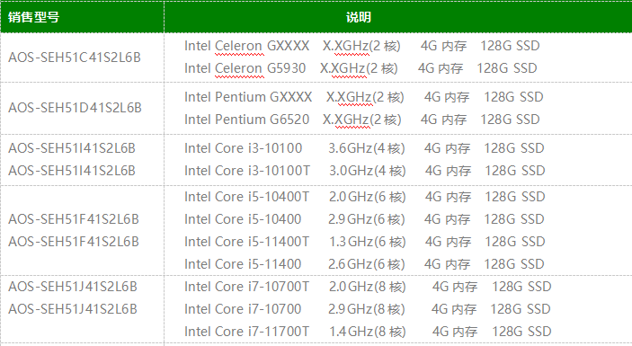Screen dimensions: 632x346
Task: Select first AOS-SEH51J41S2L6B model entry
Action: (x=73, y=287)
